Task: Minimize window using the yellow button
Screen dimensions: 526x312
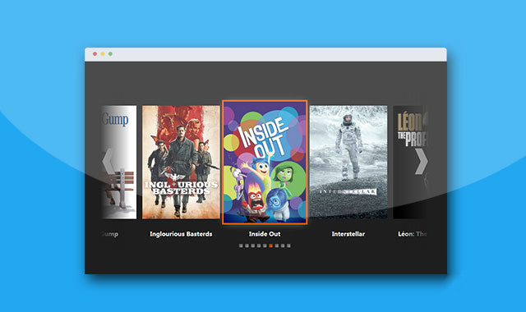Action: tap(103, 54)
